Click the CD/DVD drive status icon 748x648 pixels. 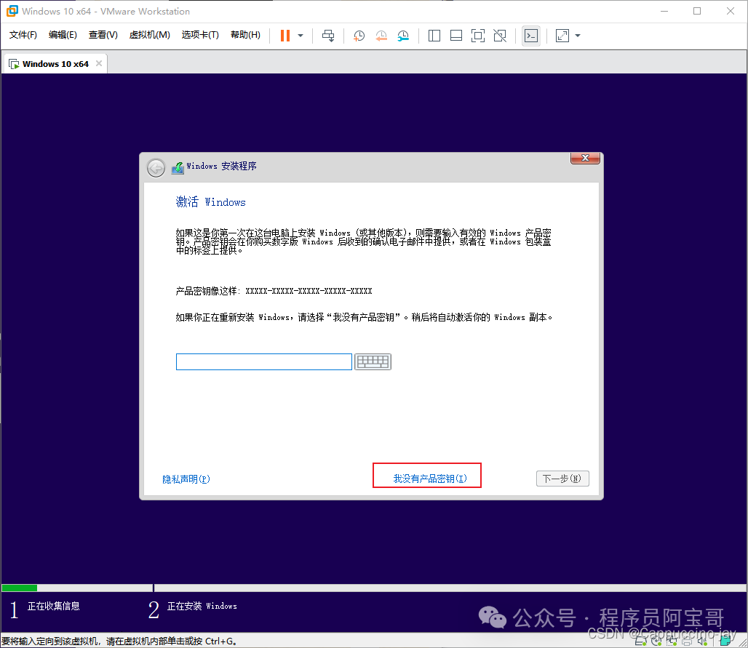[656, 641]
